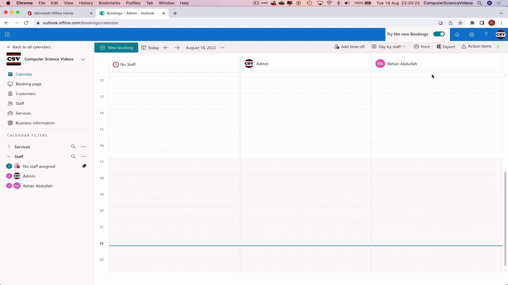
Task: Open the CSV account profile picture
Action: pos(500,34)
